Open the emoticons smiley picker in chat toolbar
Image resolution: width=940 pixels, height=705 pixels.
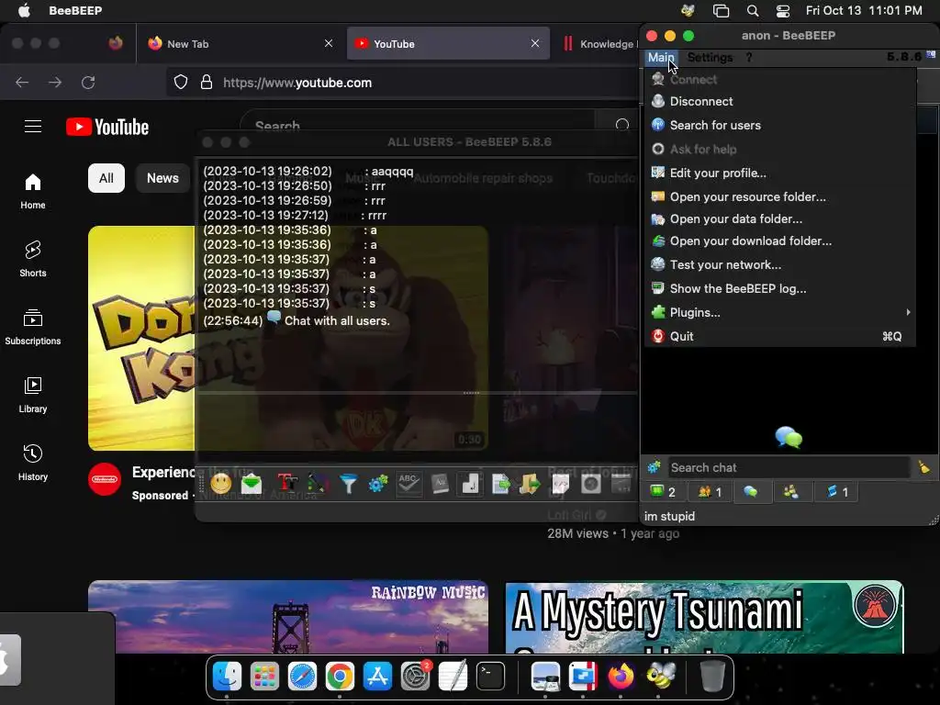tap(220, 483)
